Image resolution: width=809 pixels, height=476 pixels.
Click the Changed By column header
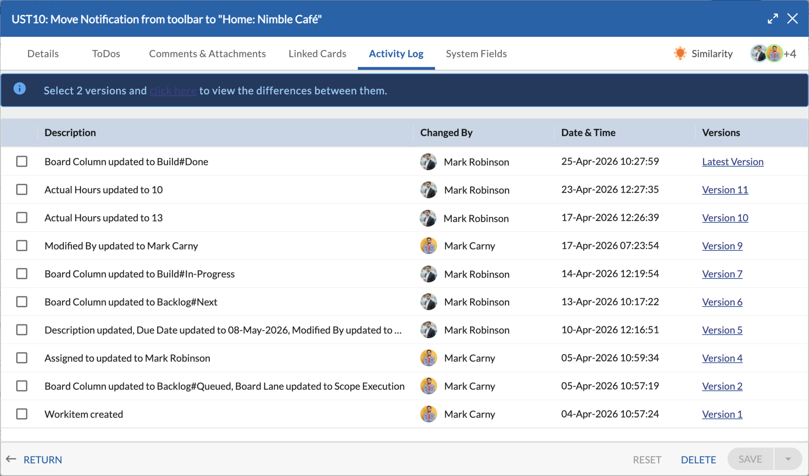coord(446,132)
